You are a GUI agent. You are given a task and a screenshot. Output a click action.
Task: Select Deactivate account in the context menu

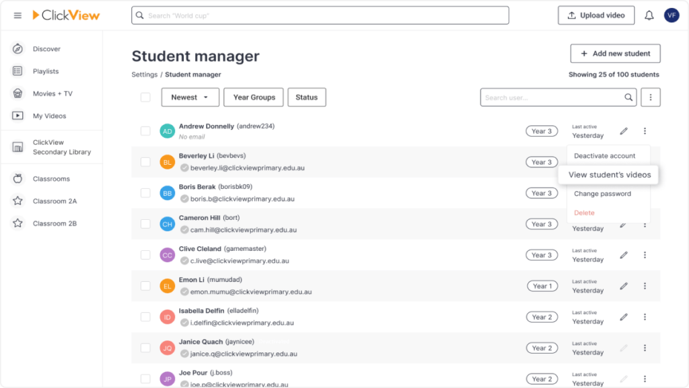tap(604, 156)
